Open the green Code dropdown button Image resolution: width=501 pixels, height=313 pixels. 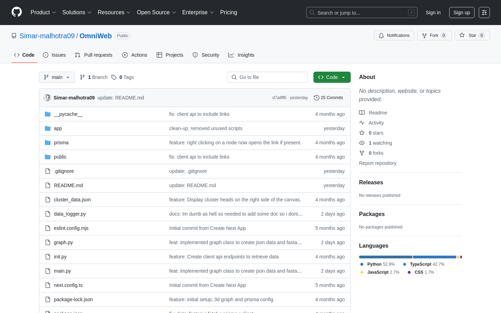332,77
